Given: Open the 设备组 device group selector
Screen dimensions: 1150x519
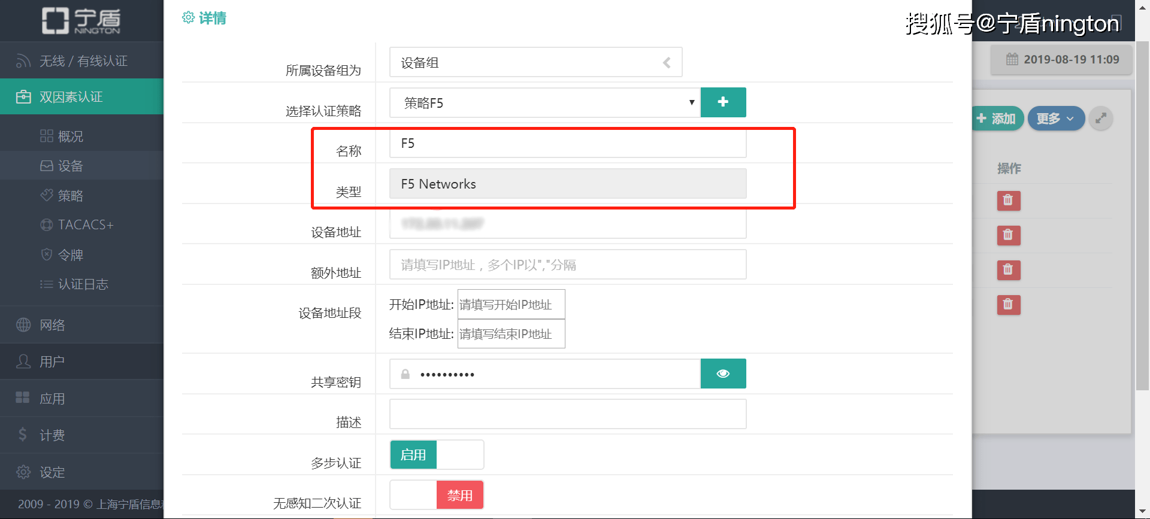Looking at the screenshot, I should [x=535, y=62].
